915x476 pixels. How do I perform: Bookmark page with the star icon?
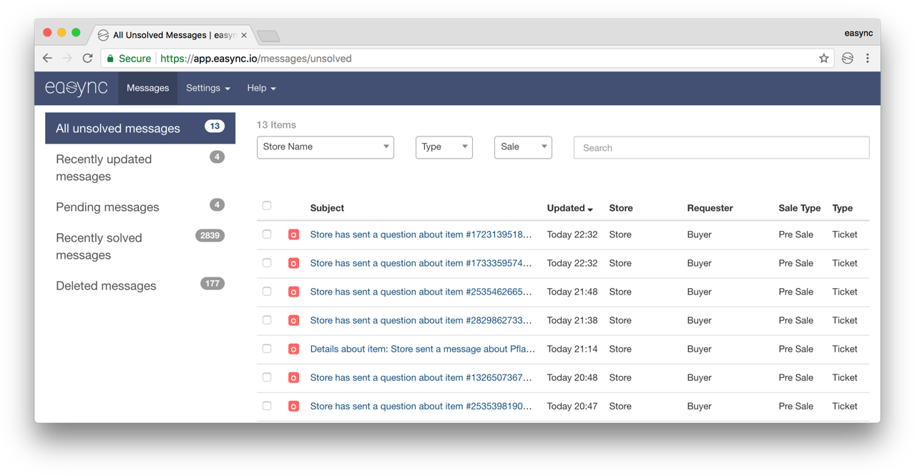pos(823,59)
